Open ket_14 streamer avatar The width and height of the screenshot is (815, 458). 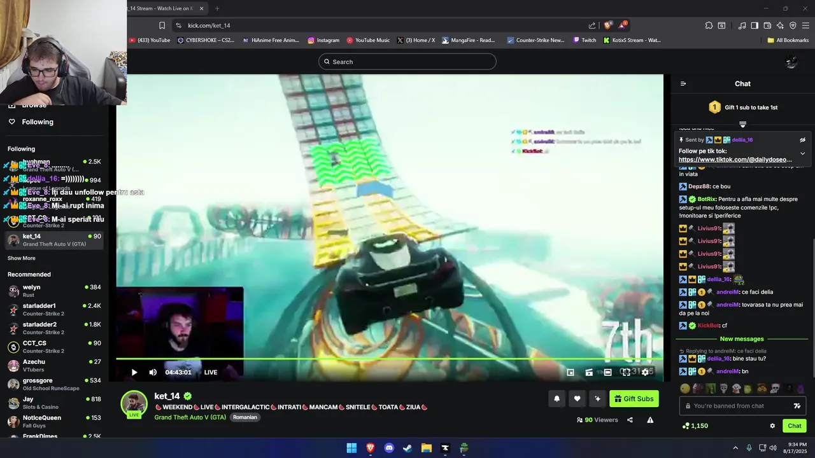pyautogui.click(x=134, y=404)
